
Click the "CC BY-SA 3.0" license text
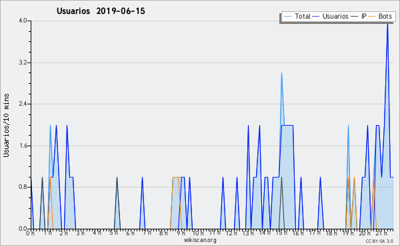coord(379,241)
